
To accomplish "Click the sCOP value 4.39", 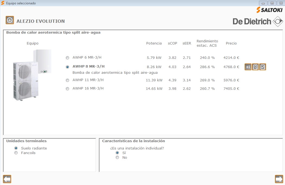I will click(172, 80).
